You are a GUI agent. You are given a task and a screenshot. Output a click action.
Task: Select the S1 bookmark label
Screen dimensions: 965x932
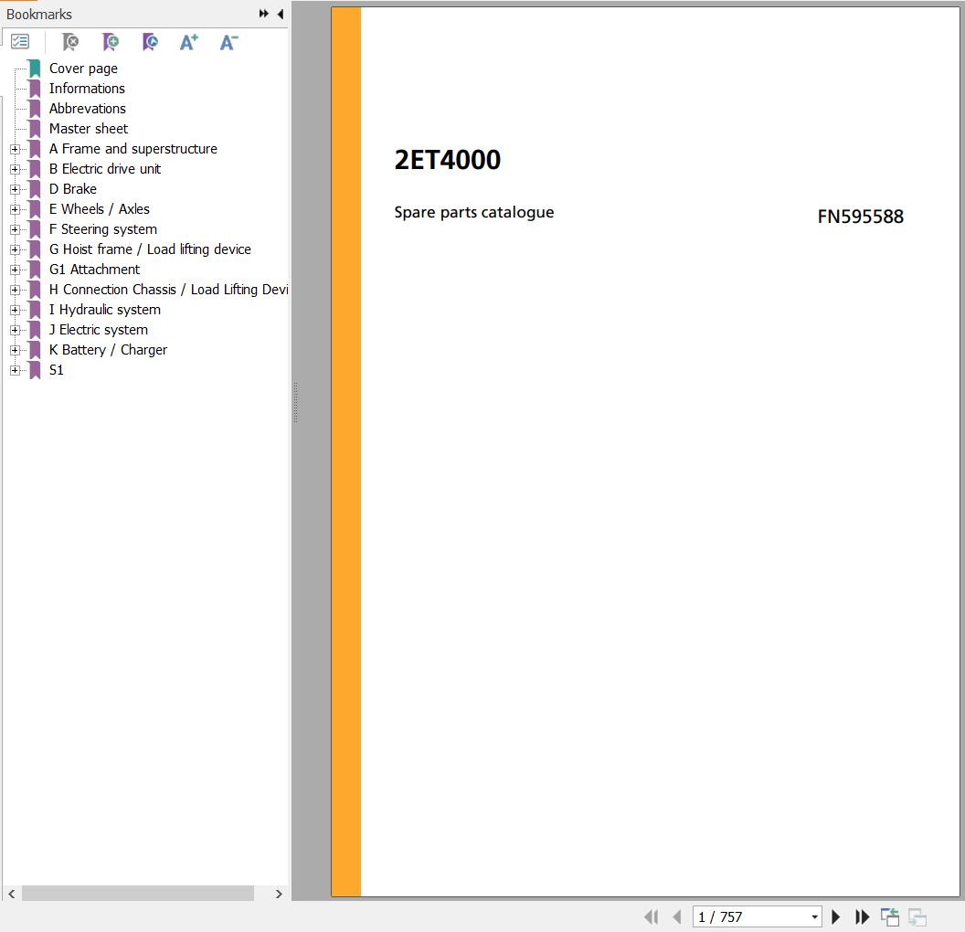coord(56,370)
